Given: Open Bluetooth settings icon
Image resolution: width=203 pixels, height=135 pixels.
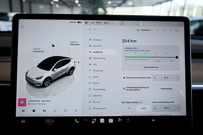Looking at the screenshot, I should (171, 30).
